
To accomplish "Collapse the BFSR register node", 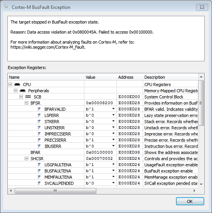I will (26, 103).
